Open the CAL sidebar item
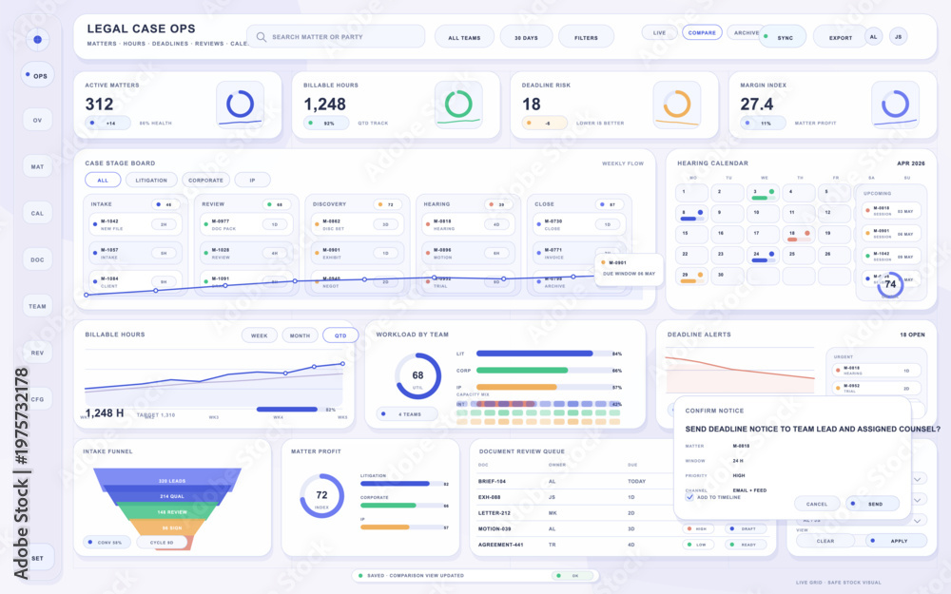This screenshot has width=951, height=594. 38,213
